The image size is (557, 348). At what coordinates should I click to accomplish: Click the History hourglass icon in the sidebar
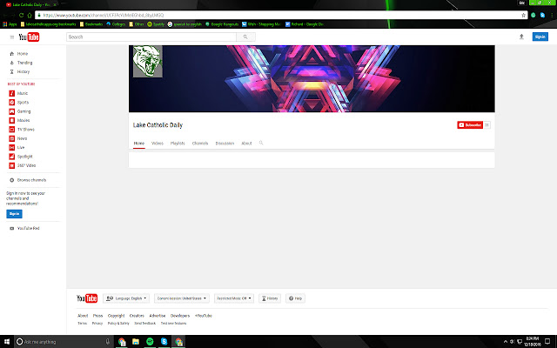coord(11,71)
